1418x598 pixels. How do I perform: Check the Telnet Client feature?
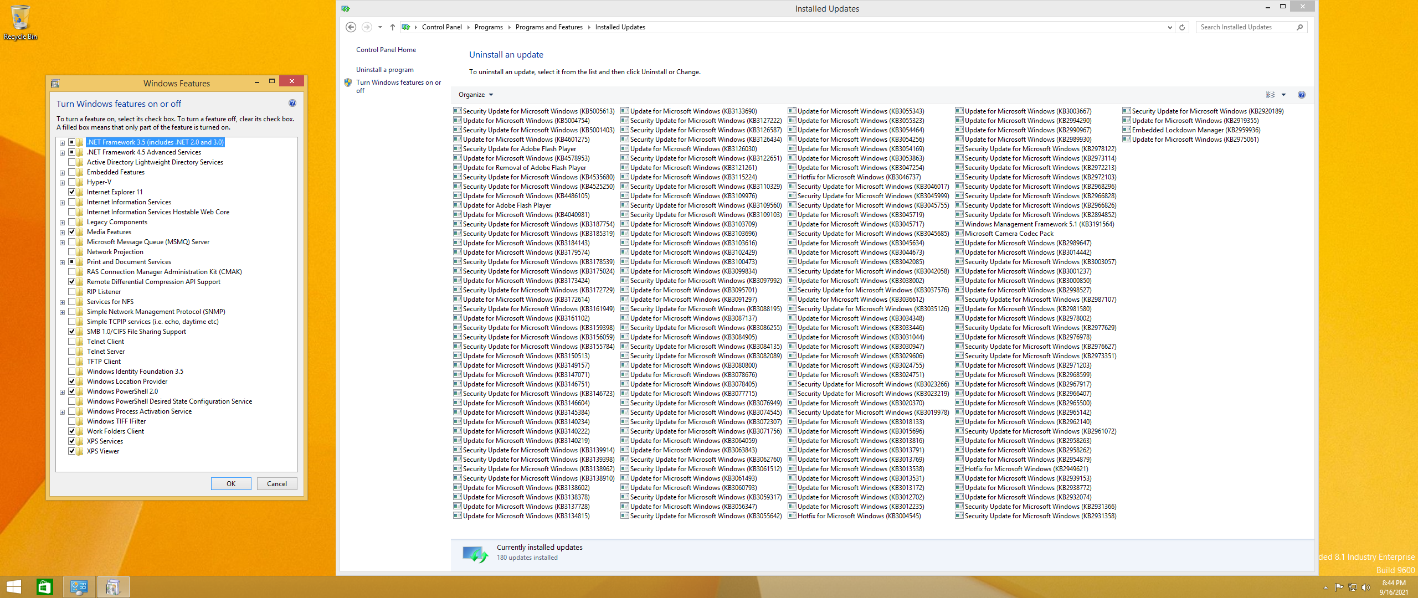[72, 342]
